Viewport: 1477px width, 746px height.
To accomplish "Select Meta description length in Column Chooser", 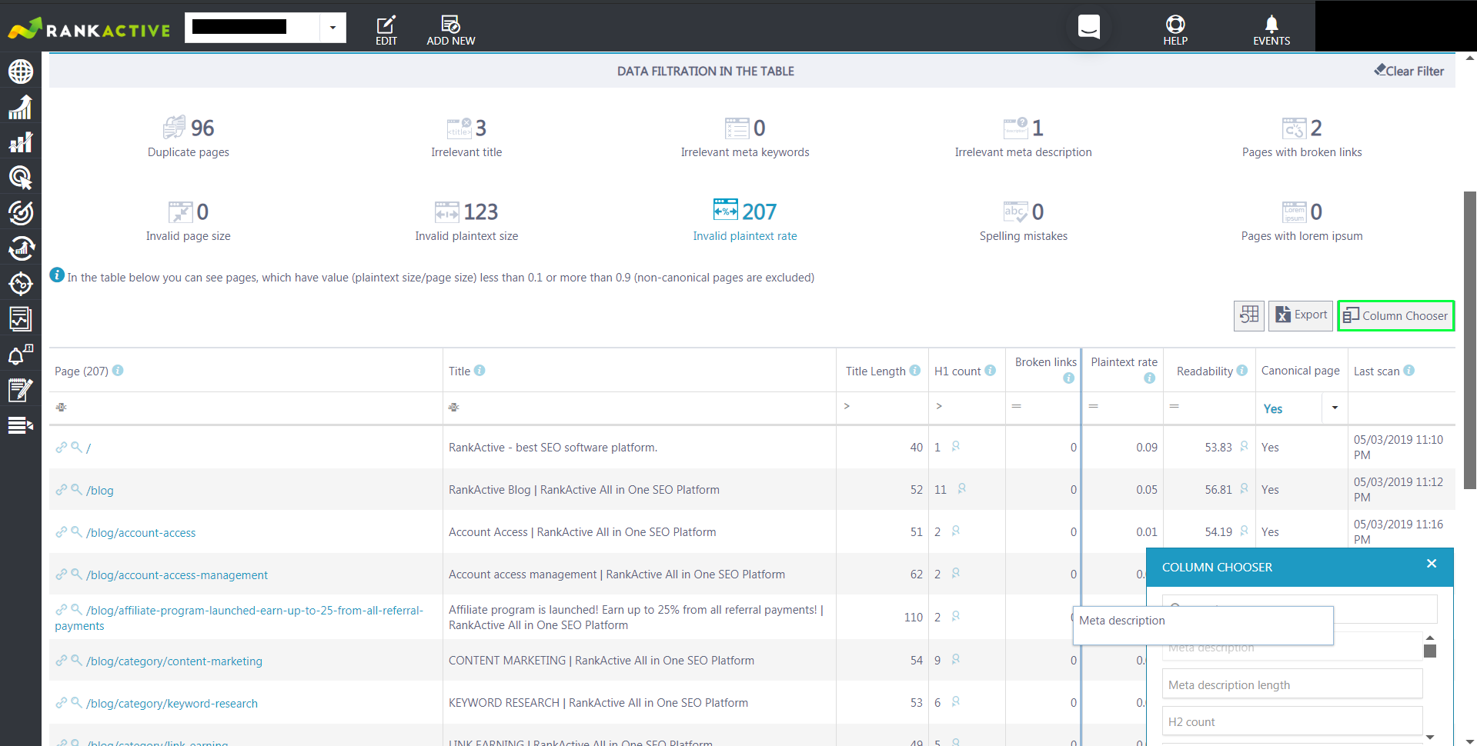I will click(x=1292, y=684).
